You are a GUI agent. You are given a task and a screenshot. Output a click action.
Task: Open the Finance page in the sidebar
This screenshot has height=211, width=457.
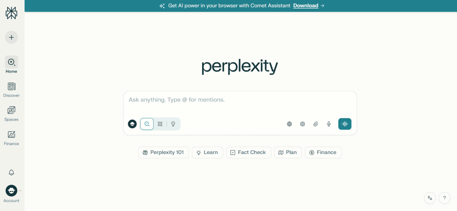(x=12, y=138)
